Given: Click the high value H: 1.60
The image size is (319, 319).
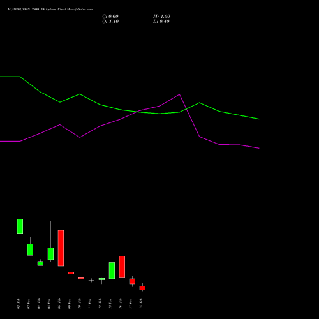Looking at the screenshot, I should pyautogui.click(x=161, y=17).
